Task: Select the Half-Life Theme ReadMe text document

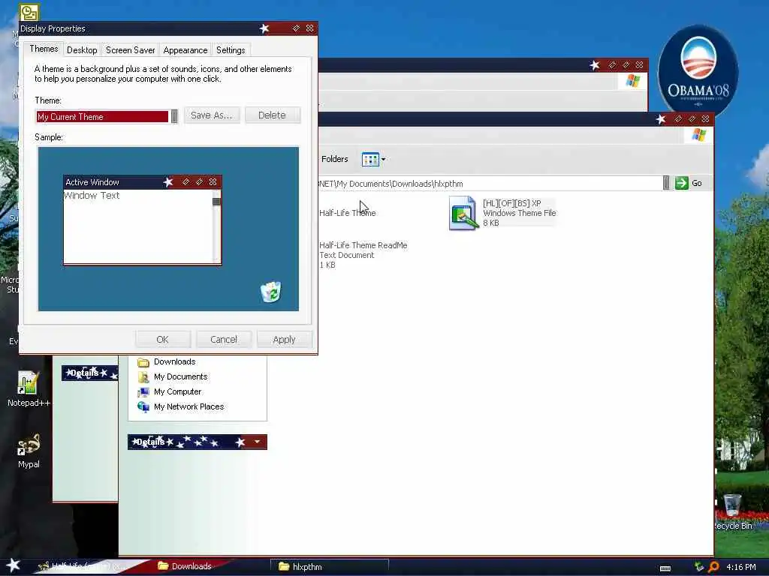Action: (x=363, y=255)
